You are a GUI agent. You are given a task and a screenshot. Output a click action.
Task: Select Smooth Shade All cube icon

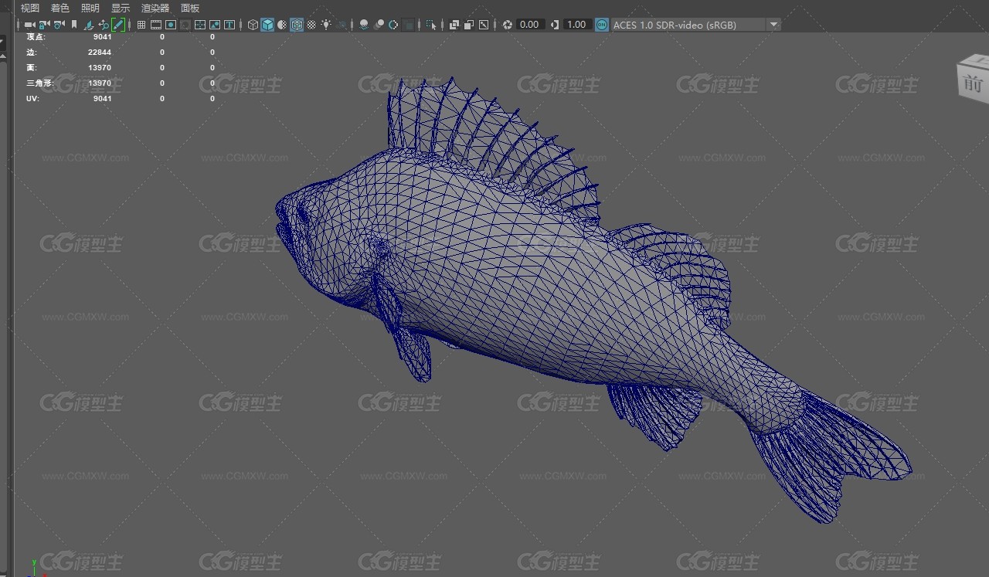(x=267, y=25)
